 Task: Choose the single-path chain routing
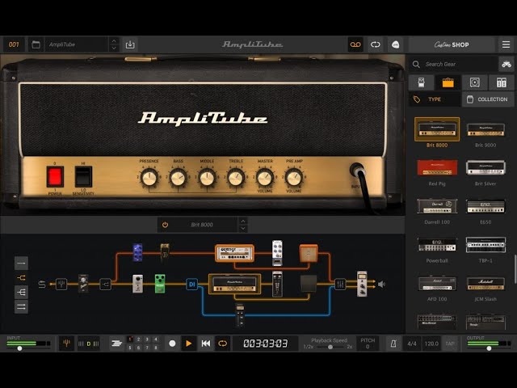click(21, 263)
